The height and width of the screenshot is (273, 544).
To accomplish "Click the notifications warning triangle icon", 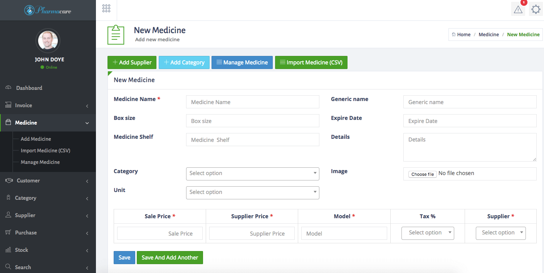I will click(x=518, y=8).
